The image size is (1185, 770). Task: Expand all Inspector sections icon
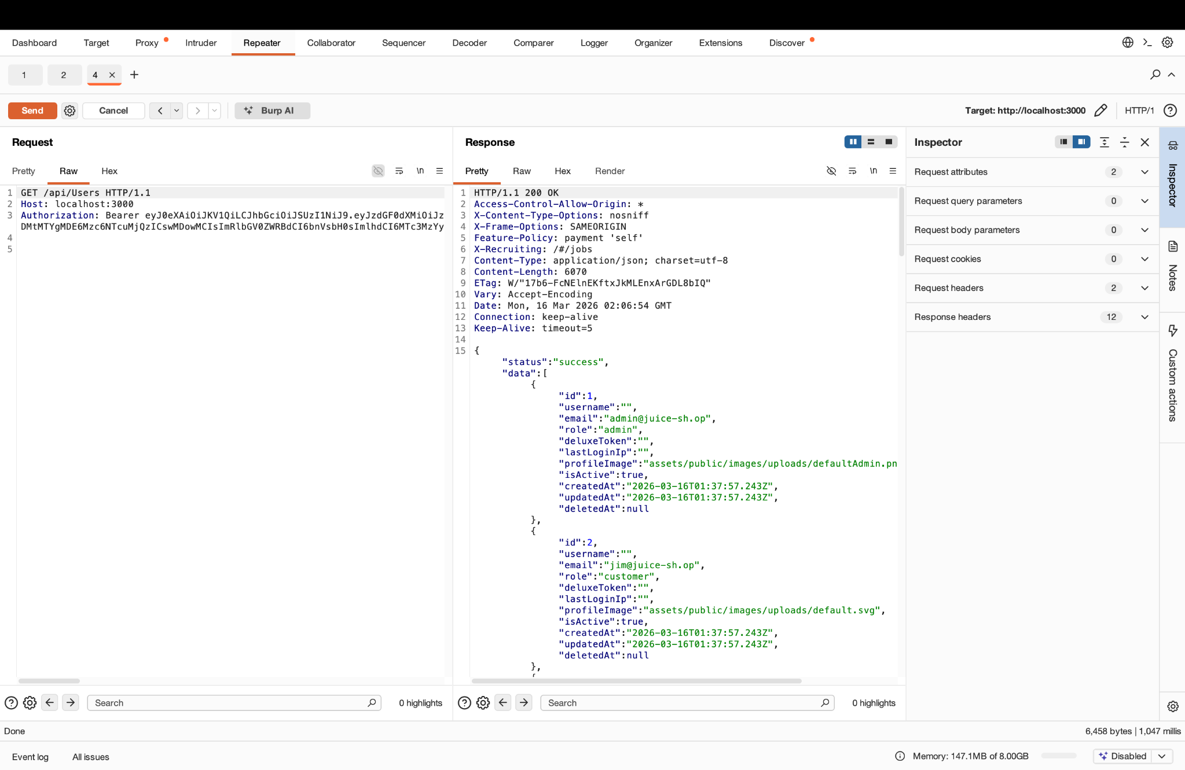[x=1104, y=142]
